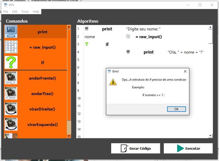This screenshot has width=219, height=161.
Task: Click the print command monitor icon
Action: click(x=11, y=32)
